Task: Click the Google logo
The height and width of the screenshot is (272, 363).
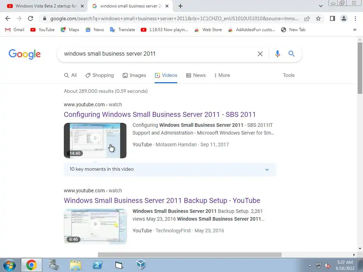Action: point(24,54)
